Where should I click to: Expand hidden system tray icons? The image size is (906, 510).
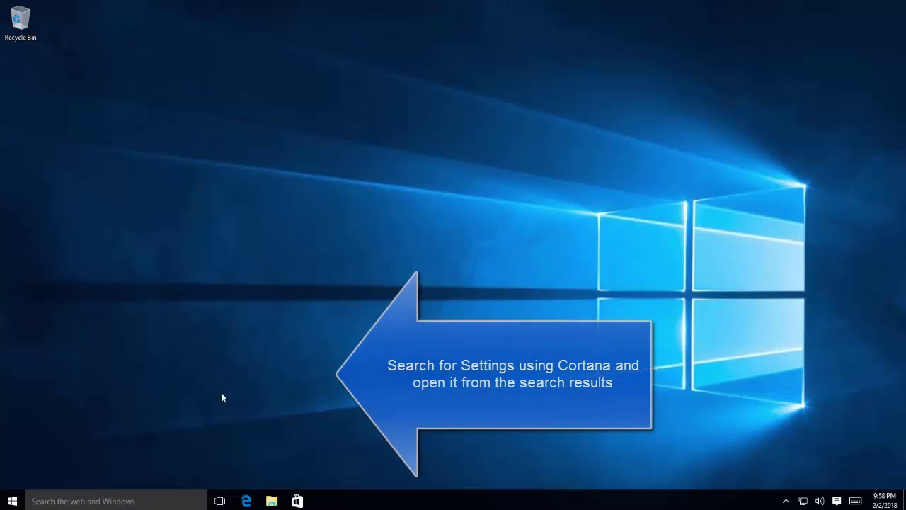[786, 501]
